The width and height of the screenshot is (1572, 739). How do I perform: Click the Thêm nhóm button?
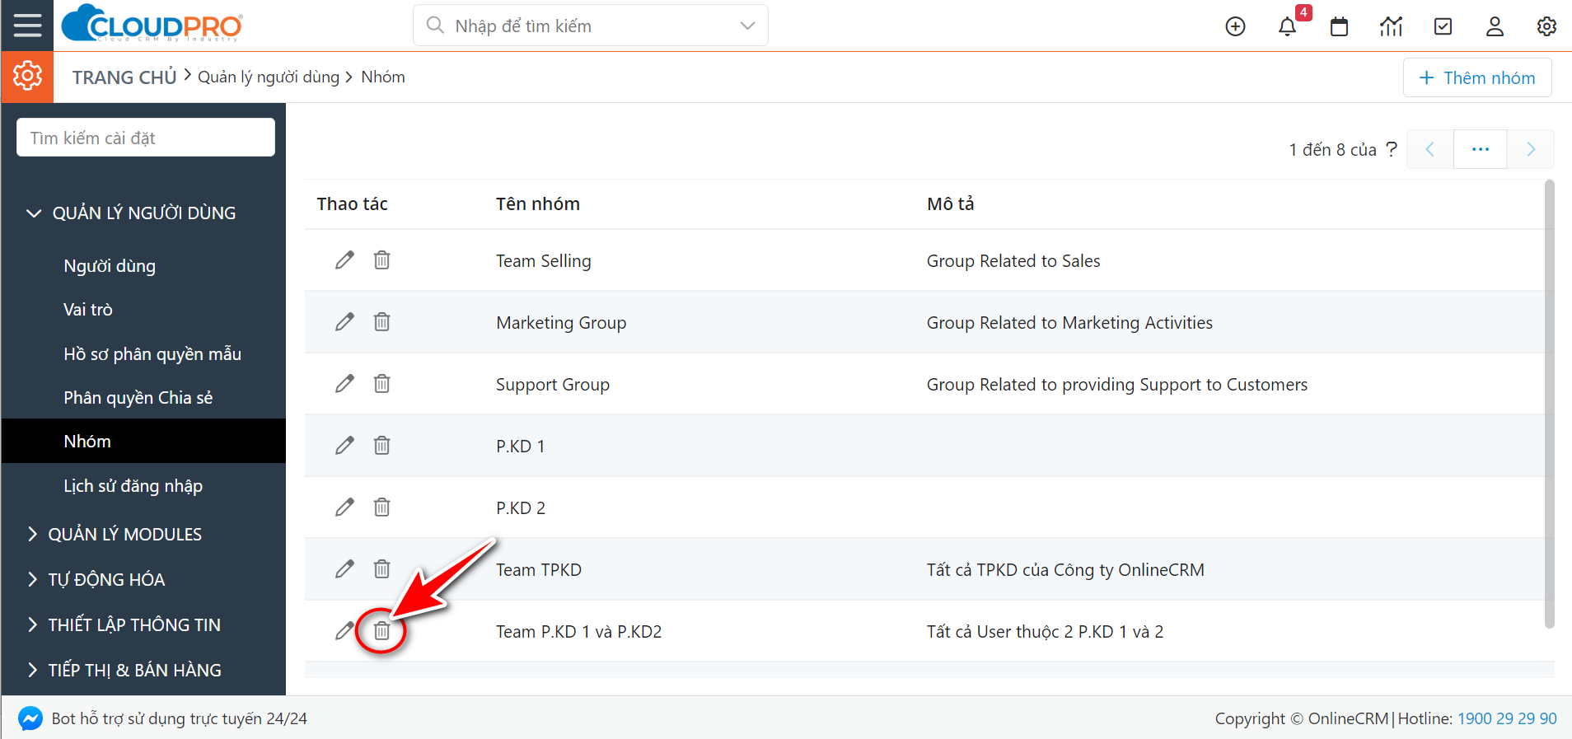(1477, 77)
